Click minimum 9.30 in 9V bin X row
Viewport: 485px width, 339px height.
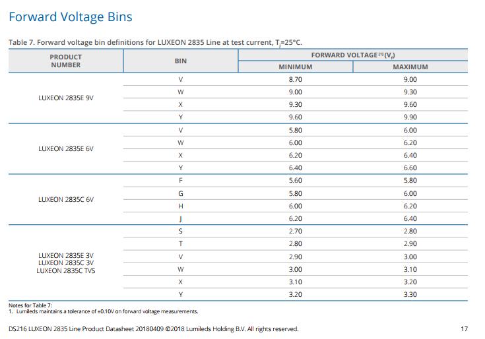coord(296,104)
